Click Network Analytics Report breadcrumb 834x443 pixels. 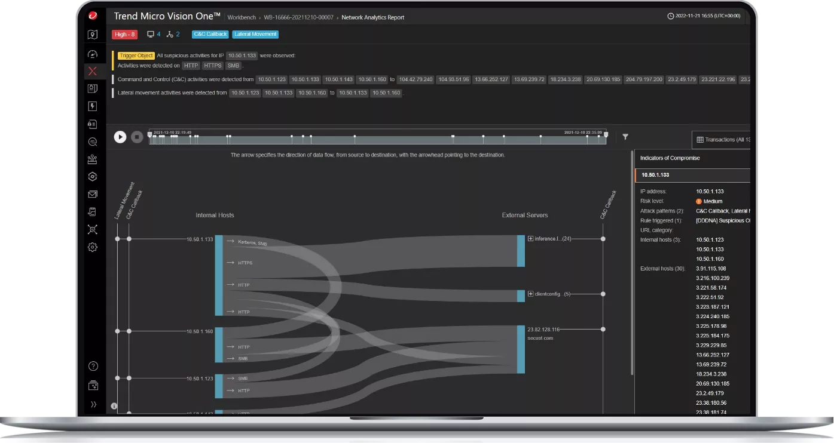pos(373,17)
